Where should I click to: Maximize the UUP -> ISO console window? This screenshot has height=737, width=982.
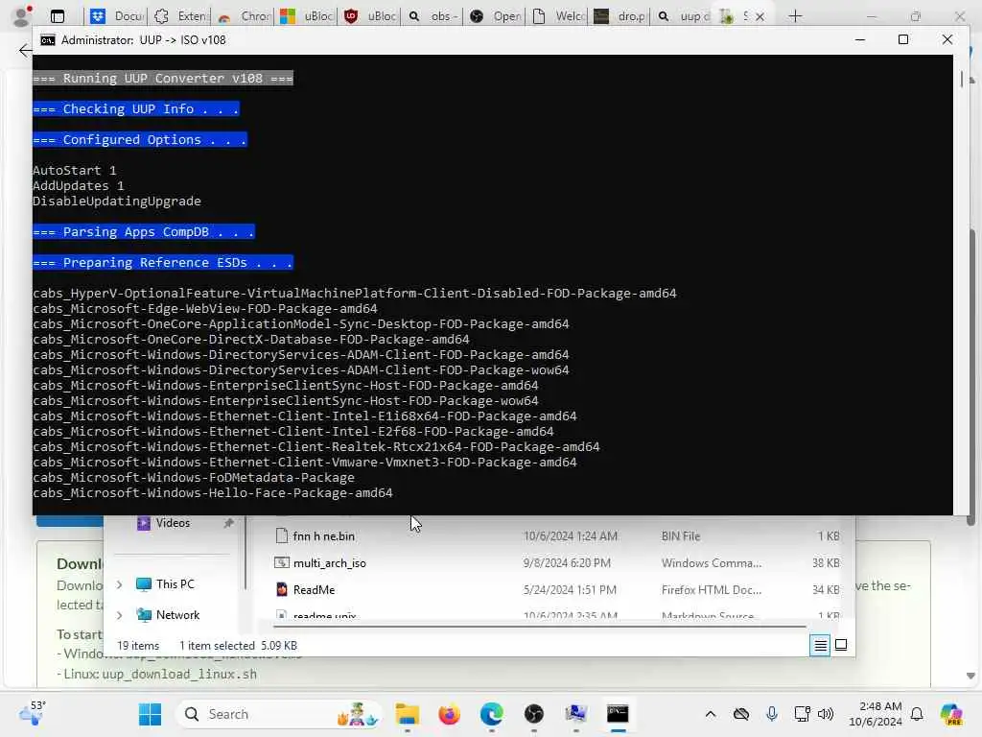pyautogui.click(x=903, y=39)
